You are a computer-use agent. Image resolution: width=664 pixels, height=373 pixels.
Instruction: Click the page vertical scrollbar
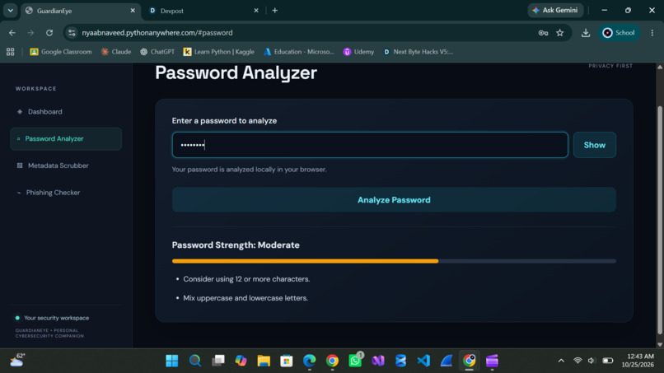(660, 220)
